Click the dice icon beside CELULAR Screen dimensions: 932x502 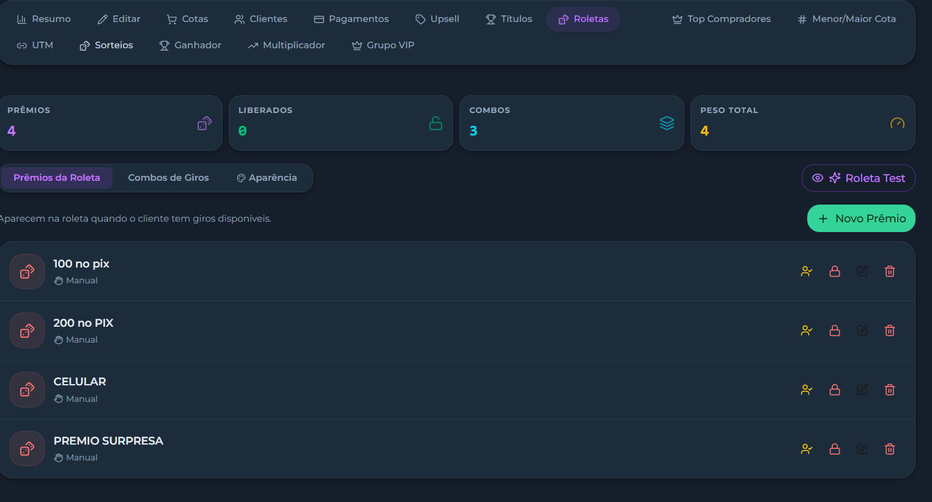tap(27, 390)
